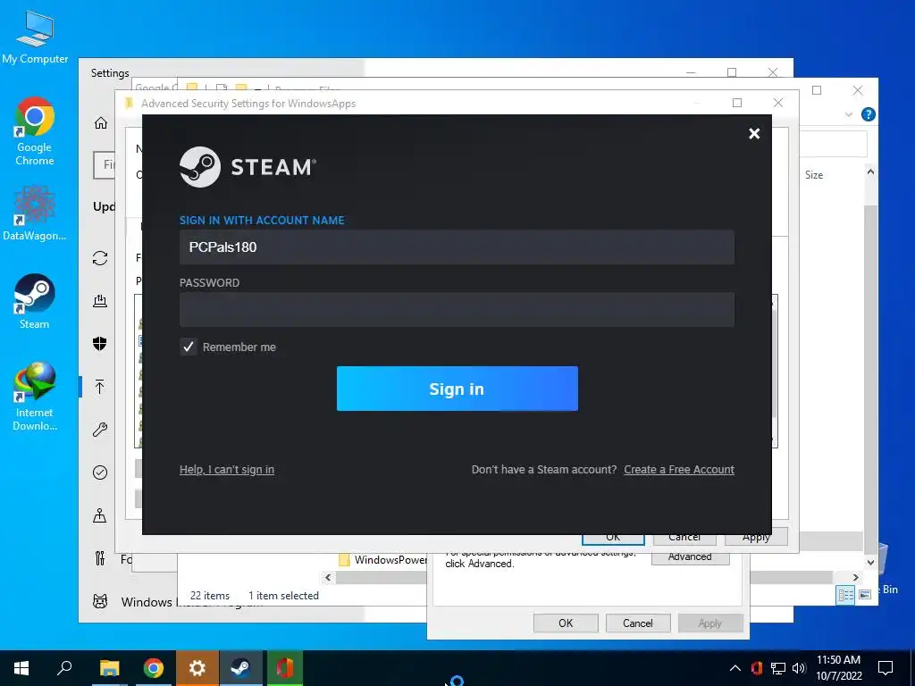Viewport: 915px width, 686px height.
Task: Open network status tray icon
Action: point(778,668)
